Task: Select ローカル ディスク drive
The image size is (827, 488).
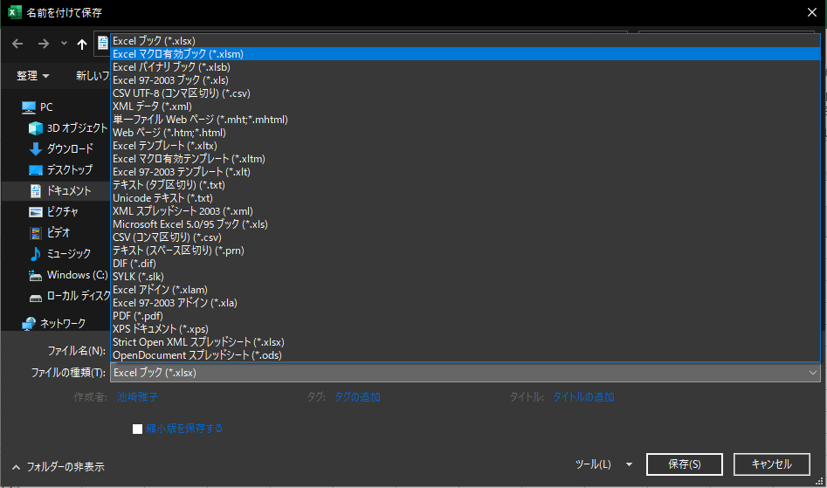Action: click(x=69, y=296)
